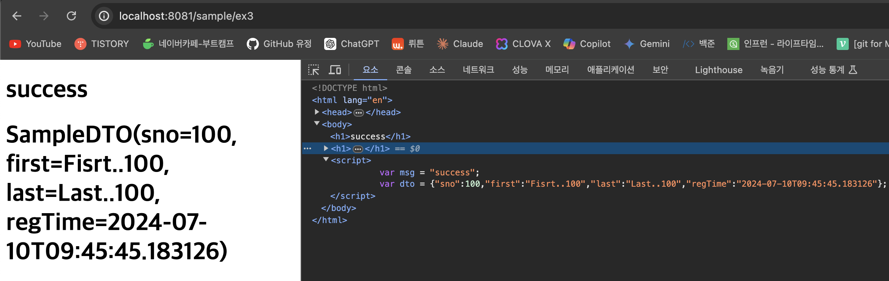Select the closing </body> tag line
The image size is (889, 281).
[339, 208]
